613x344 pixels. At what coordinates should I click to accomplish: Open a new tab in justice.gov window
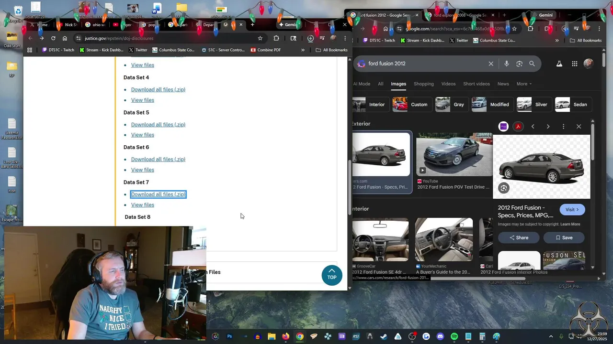pyautogui.click(x=252, y=24)
